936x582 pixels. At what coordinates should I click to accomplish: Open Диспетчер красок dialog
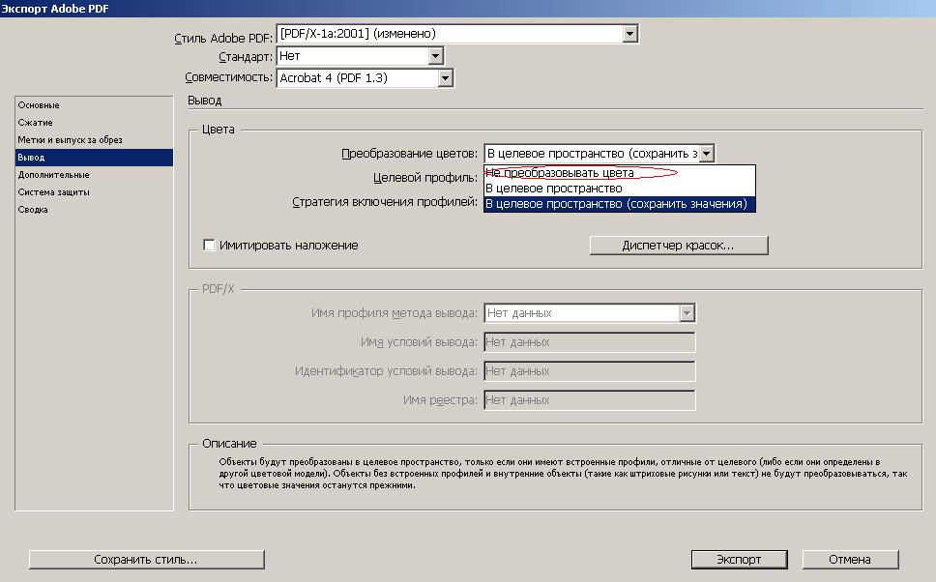679,246
